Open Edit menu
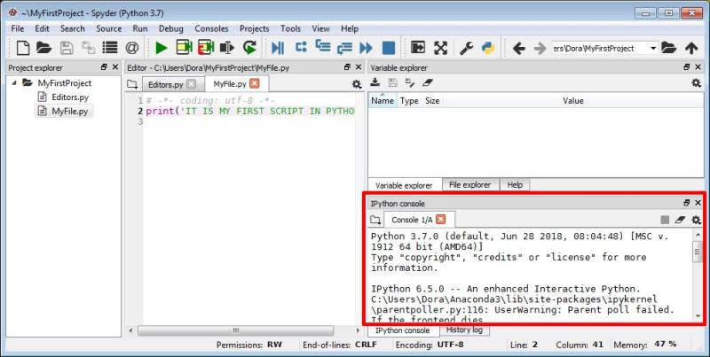710x357 pixels. [x=42, y=28]
